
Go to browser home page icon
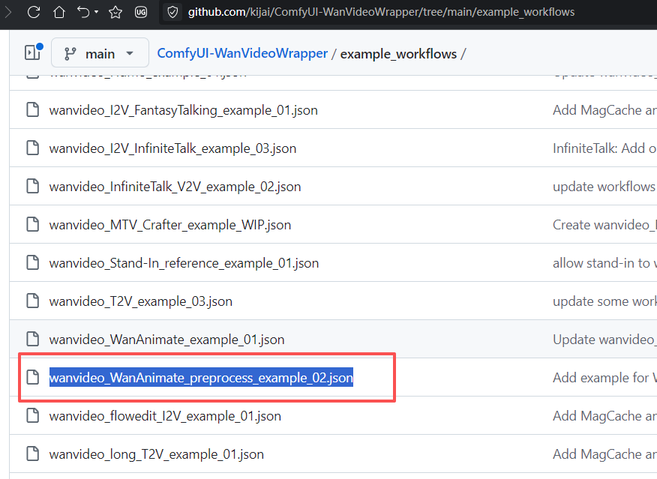click(59, 12)
